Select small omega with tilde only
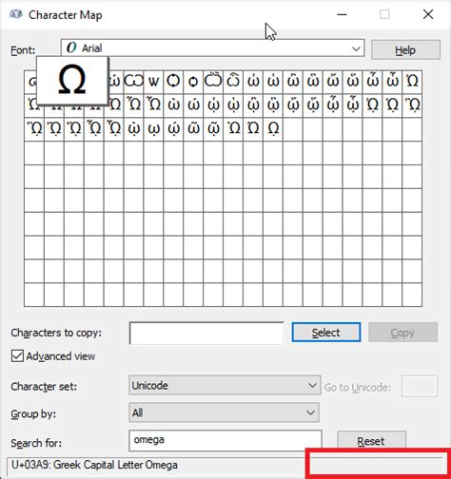Image resolution: width=451 pixels, height=479 pixels. (193, 128)
